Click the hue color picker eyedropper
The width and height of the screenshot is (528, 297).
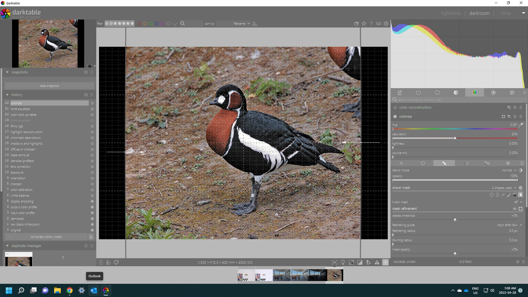(521, 125)
